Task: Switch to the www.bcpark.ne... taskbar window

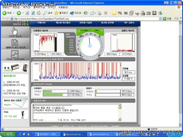Action: 100,134
